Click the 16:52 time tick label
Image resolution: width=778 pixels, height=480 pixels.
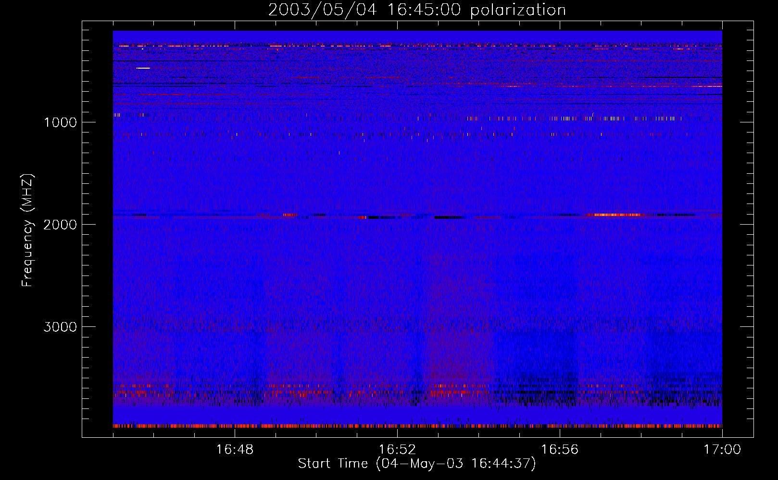tap(397, 450)
